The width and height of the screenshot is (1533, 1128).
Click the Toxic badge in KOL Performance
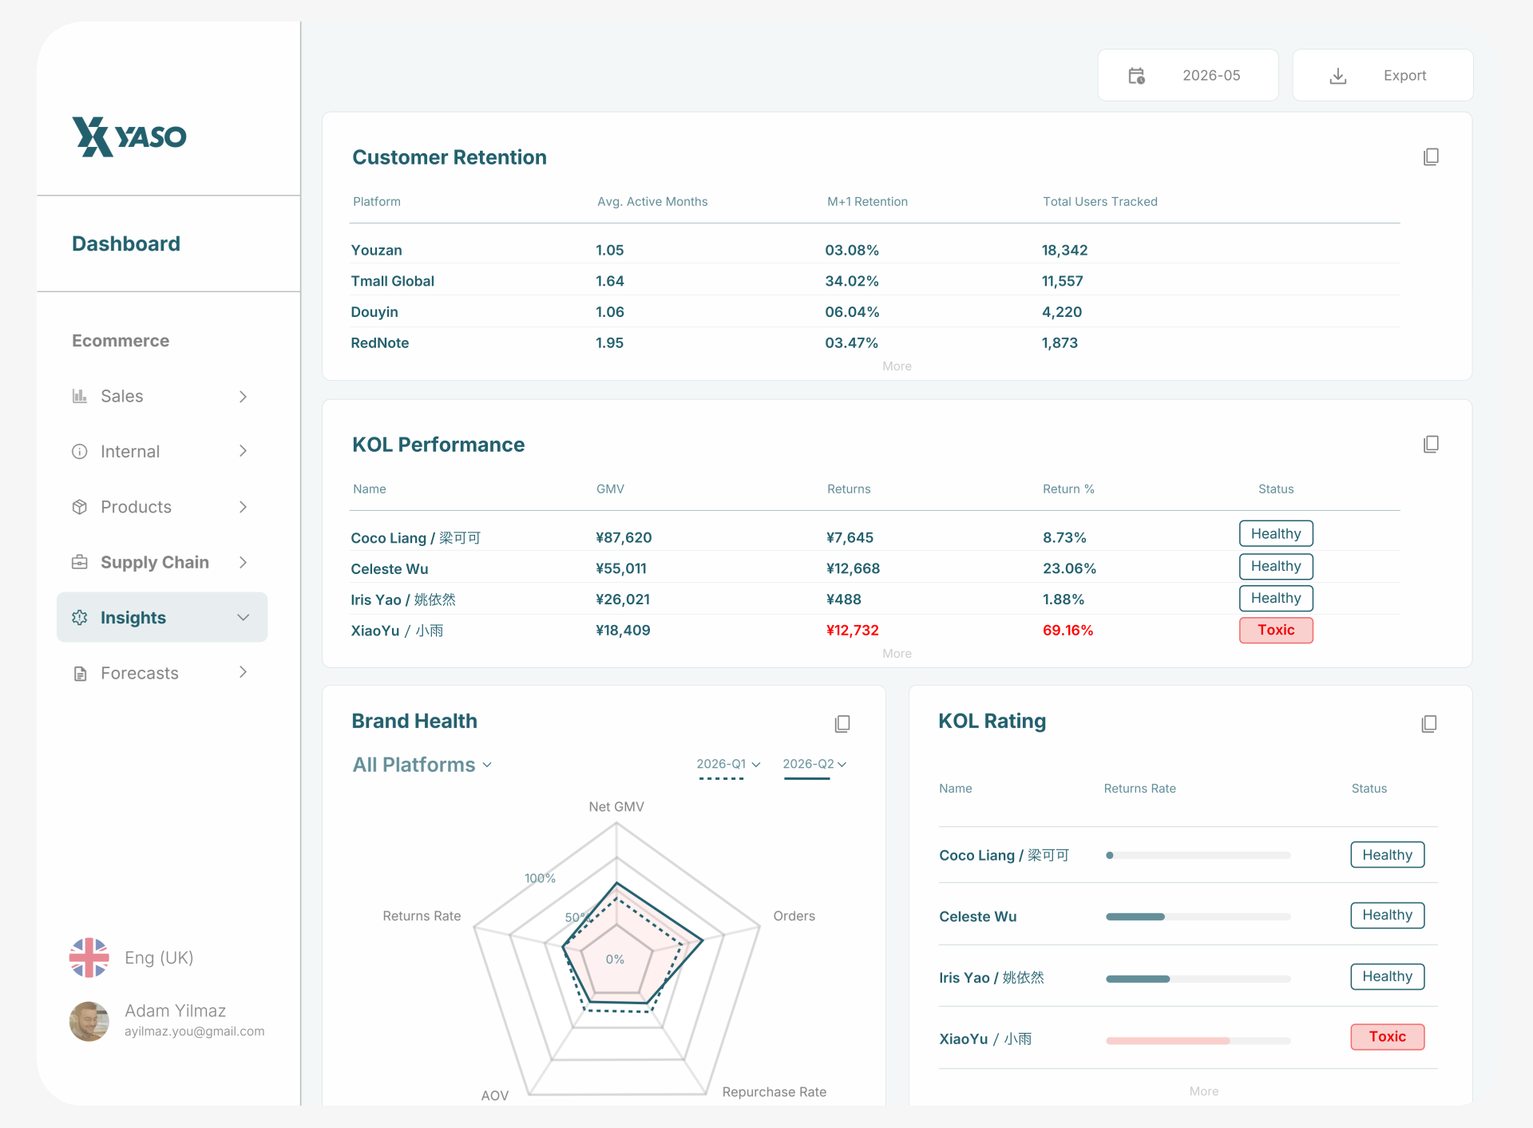(x=1276, y=630)
